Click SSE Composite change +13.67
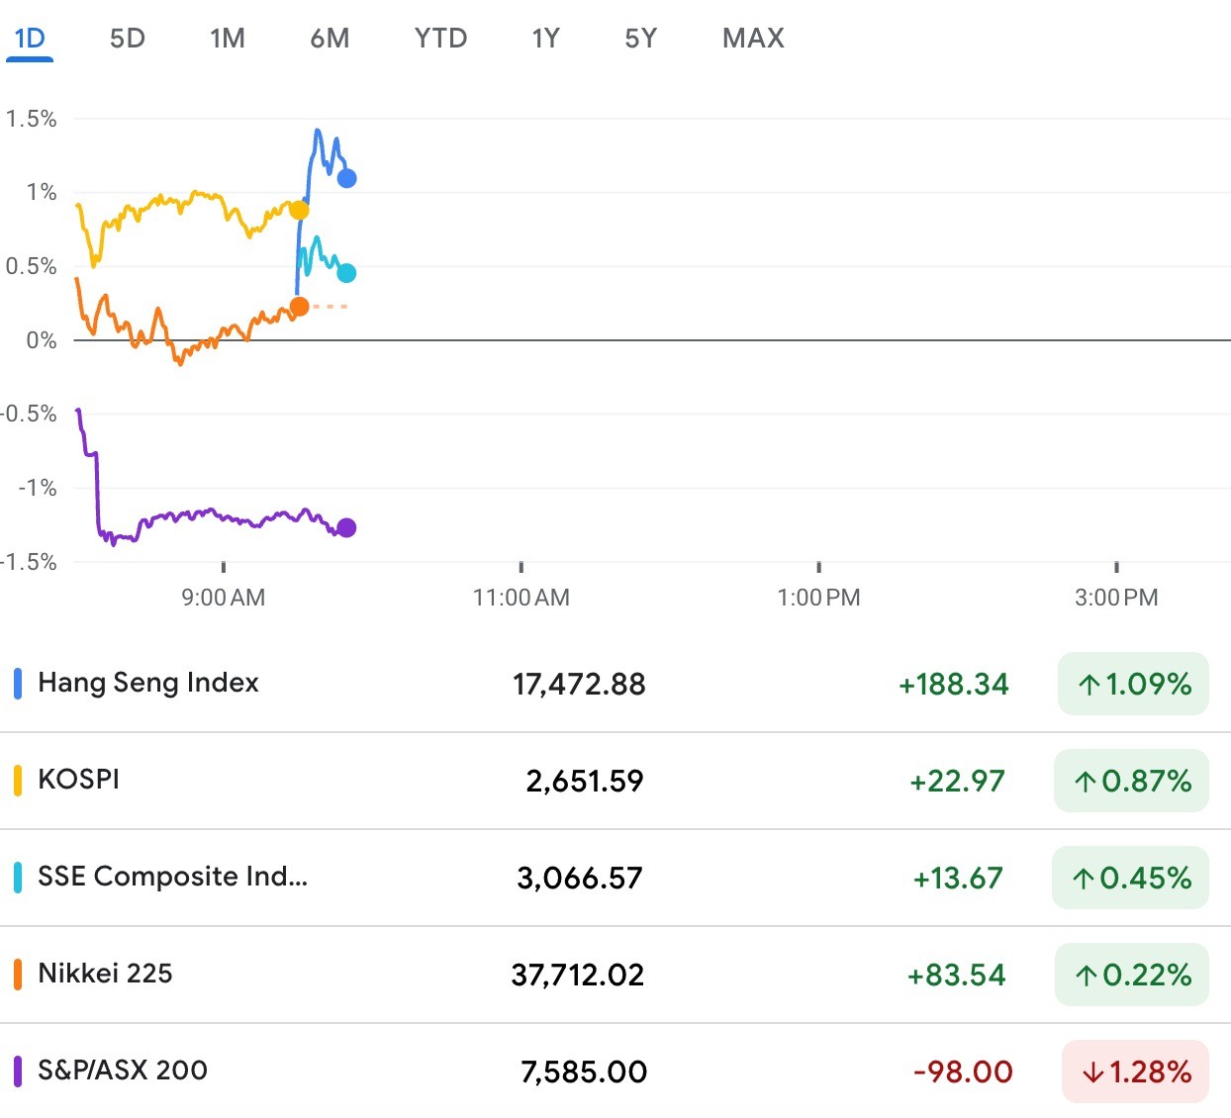Viewport: 1231px width, 1118px height. [958, 878]
